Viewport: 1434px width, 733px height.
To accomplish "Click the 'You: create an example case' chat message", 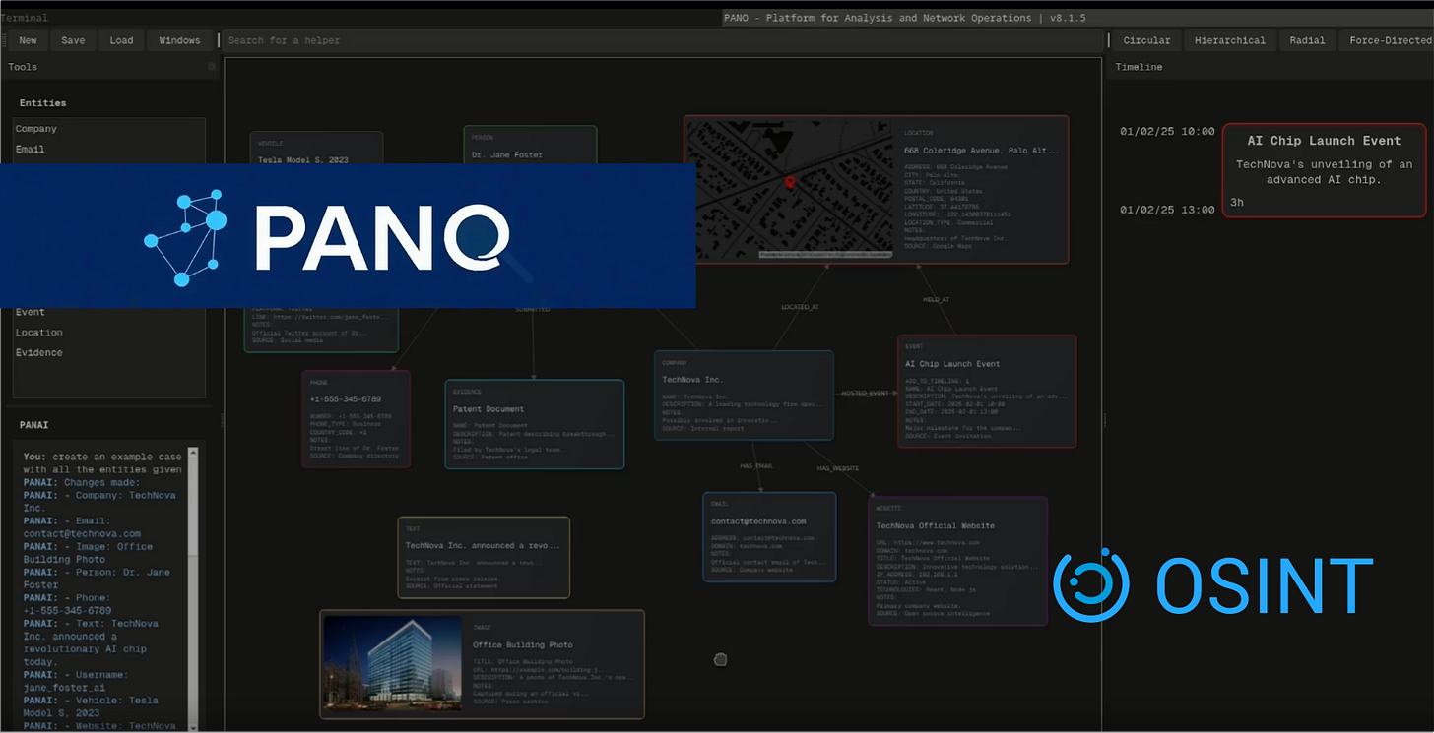I will click(102, 463).
